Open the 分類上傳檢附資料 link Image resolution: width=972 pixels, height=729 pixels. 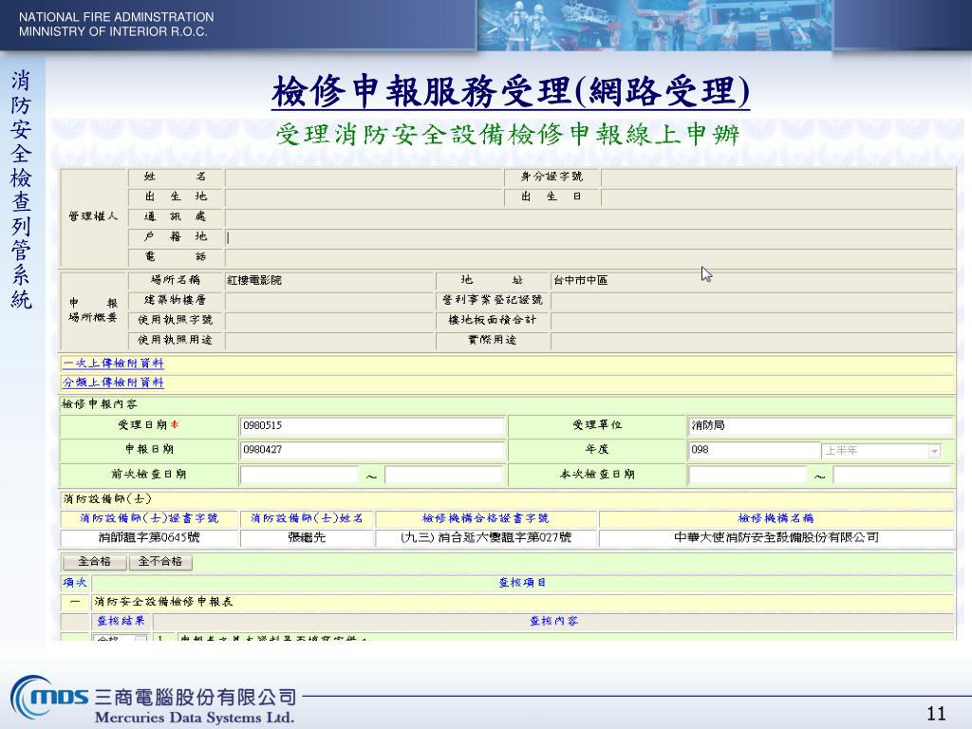click(113, 383)
